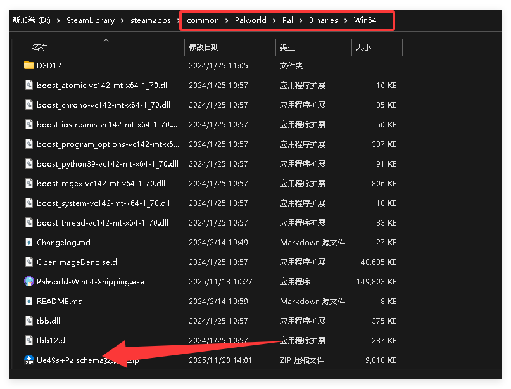
Task: Click the Ue4Ss+Palschema ZIP file icon
Action: coord(28,360)
